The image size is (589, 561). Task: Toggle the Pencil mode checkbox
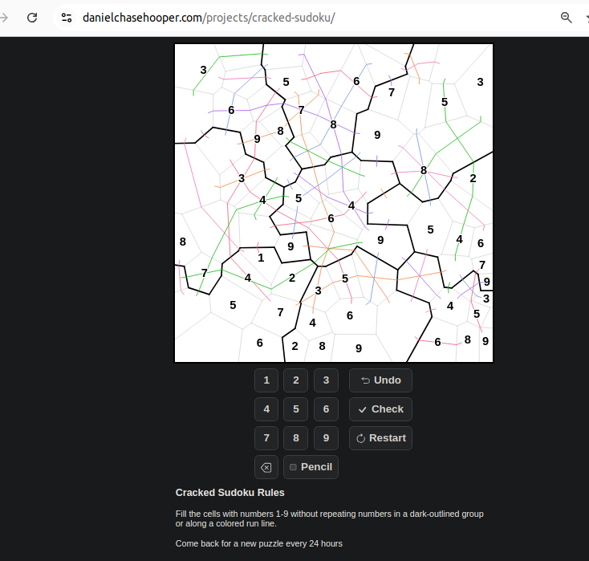[294, 467]
